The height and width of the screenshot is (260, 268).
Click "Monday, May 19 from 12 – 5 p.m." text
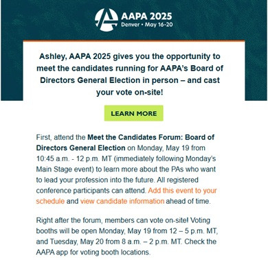[x=164, y=231]
